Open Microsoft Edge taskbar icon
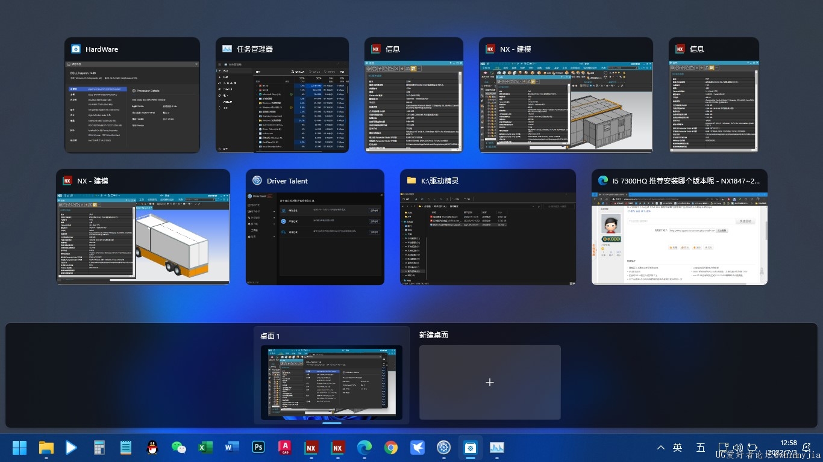The image size is (823, 462). (x=365, y=448)
